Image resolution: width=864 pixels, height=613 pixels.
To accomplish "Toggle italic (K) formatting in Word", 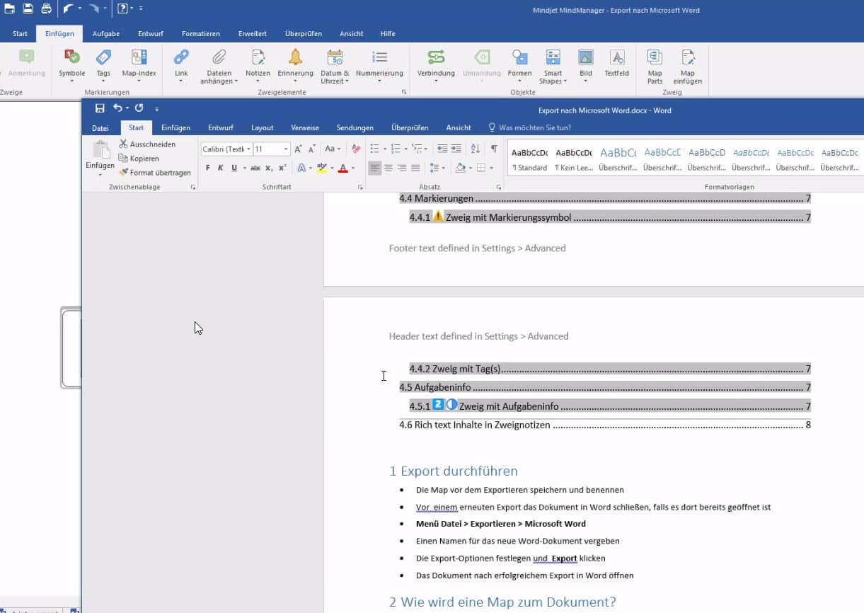I will point(220,168).
